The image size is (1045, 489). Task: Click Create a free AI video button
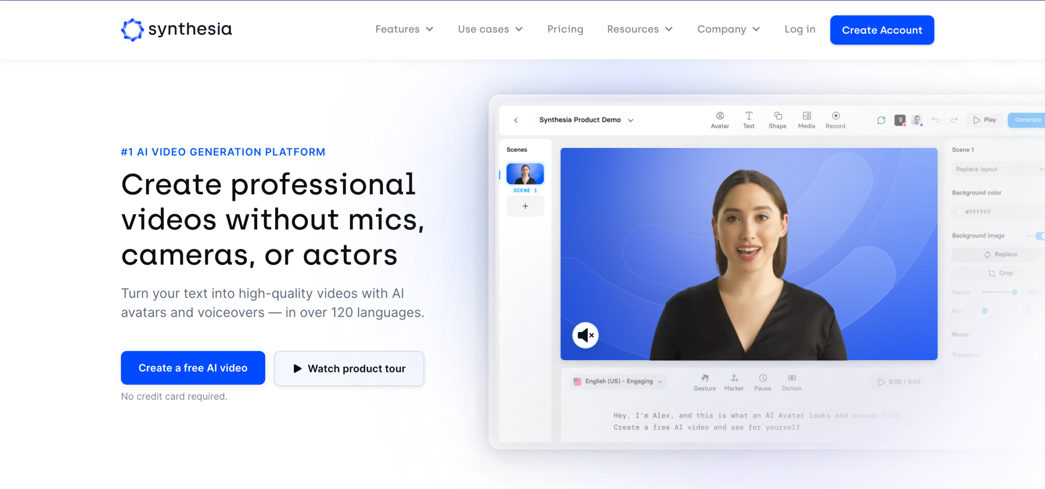(193, 368)
